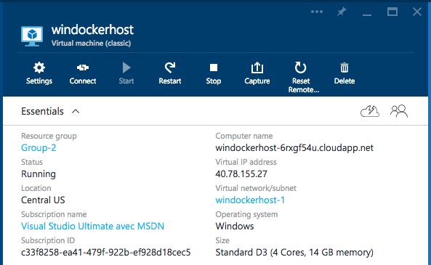Viewport: 431px width, 265px height.
Task: Click the Computer name label
Action: pos(244,136)
